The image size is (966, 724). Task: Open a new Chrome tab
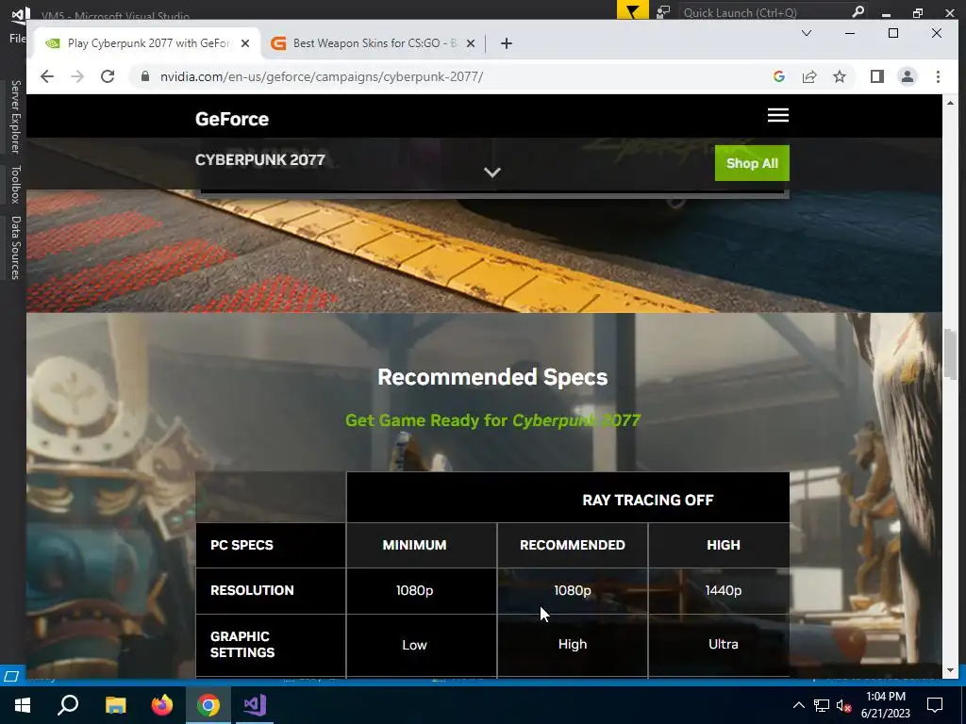click(506, 43)
